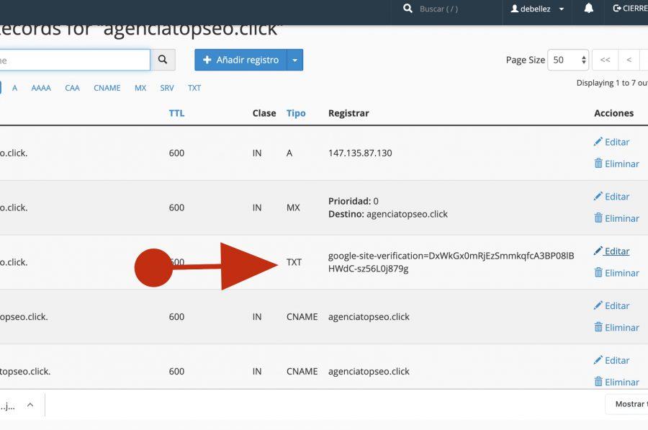Open the debellez user account dropdown
648x430 pixels.
coord(537,9)
